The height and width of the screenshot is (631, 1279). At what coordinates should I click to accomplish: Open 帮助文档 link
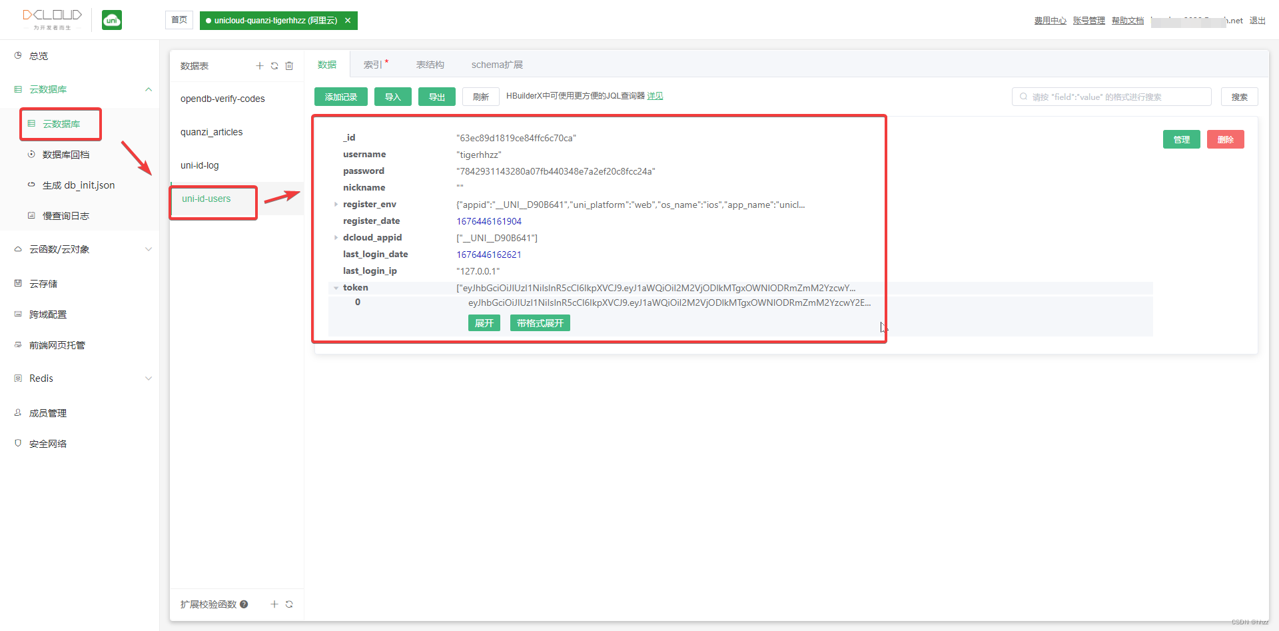[x=1128, y=21]
